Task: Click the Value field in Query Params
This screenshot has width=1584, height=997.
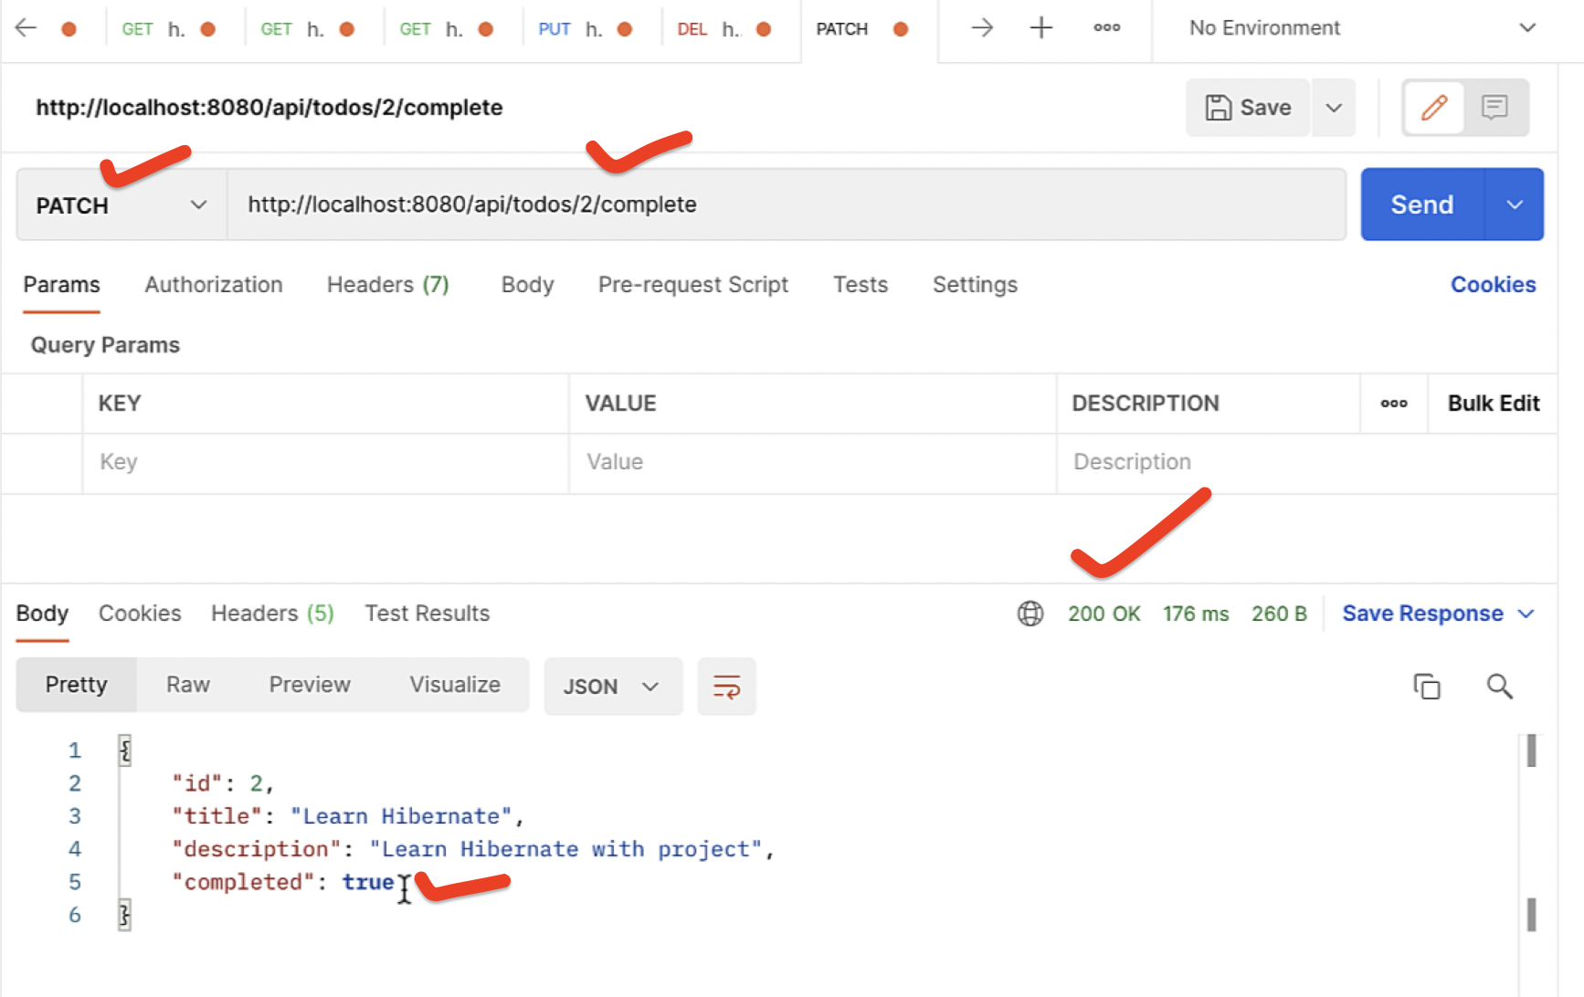Action: click(x=809, y=462)
